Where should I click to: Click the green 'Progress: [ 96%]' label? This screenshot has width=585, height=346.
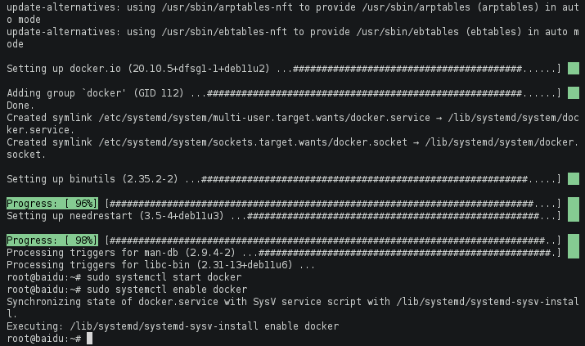[x=52, y=203]
